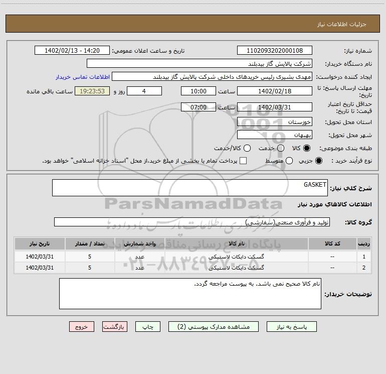386x374 pixels.
Task: Click the کد کالا column header
Action: 332,244
